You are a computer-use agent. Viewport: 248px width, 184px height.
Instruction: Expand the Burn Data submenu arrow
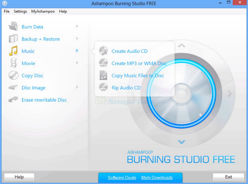click(x=77, y=27)
